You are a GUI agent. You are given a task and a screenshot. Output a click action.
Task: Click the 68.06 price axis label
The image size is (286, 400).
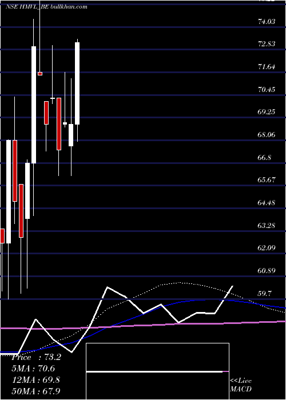267,135
